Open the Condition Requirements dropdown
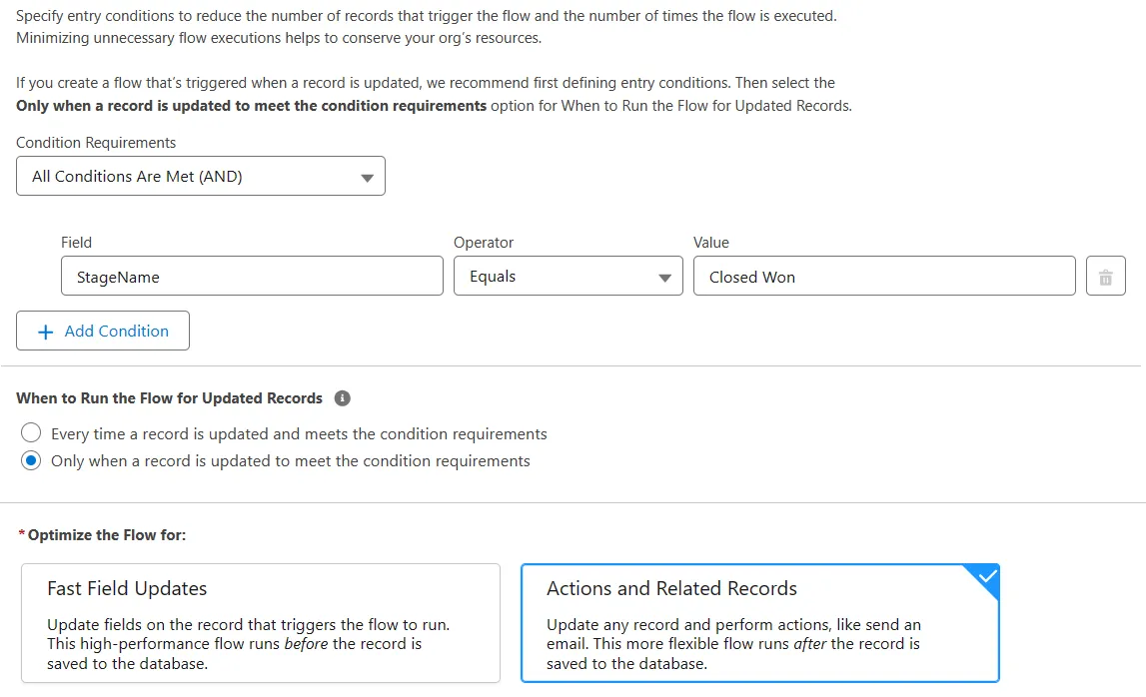 tap(200, 176)
